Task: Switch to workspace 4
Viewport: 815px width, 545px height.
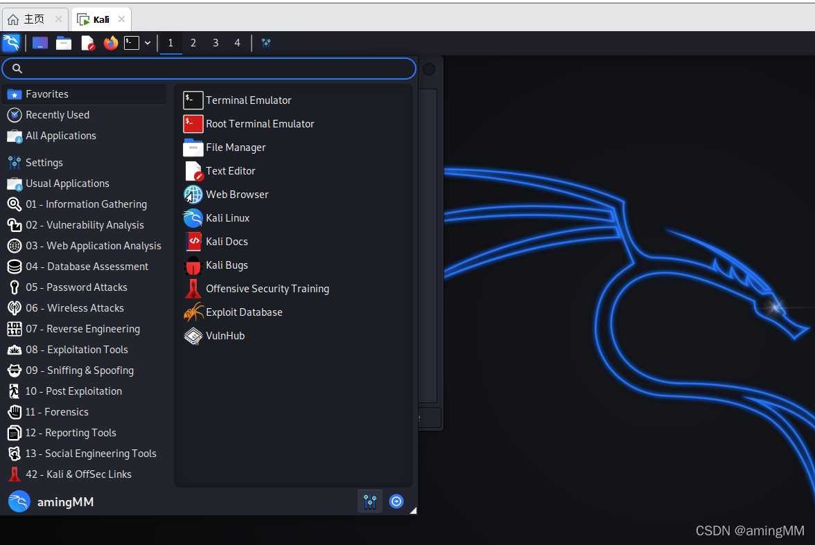Action: pos(238,43)
